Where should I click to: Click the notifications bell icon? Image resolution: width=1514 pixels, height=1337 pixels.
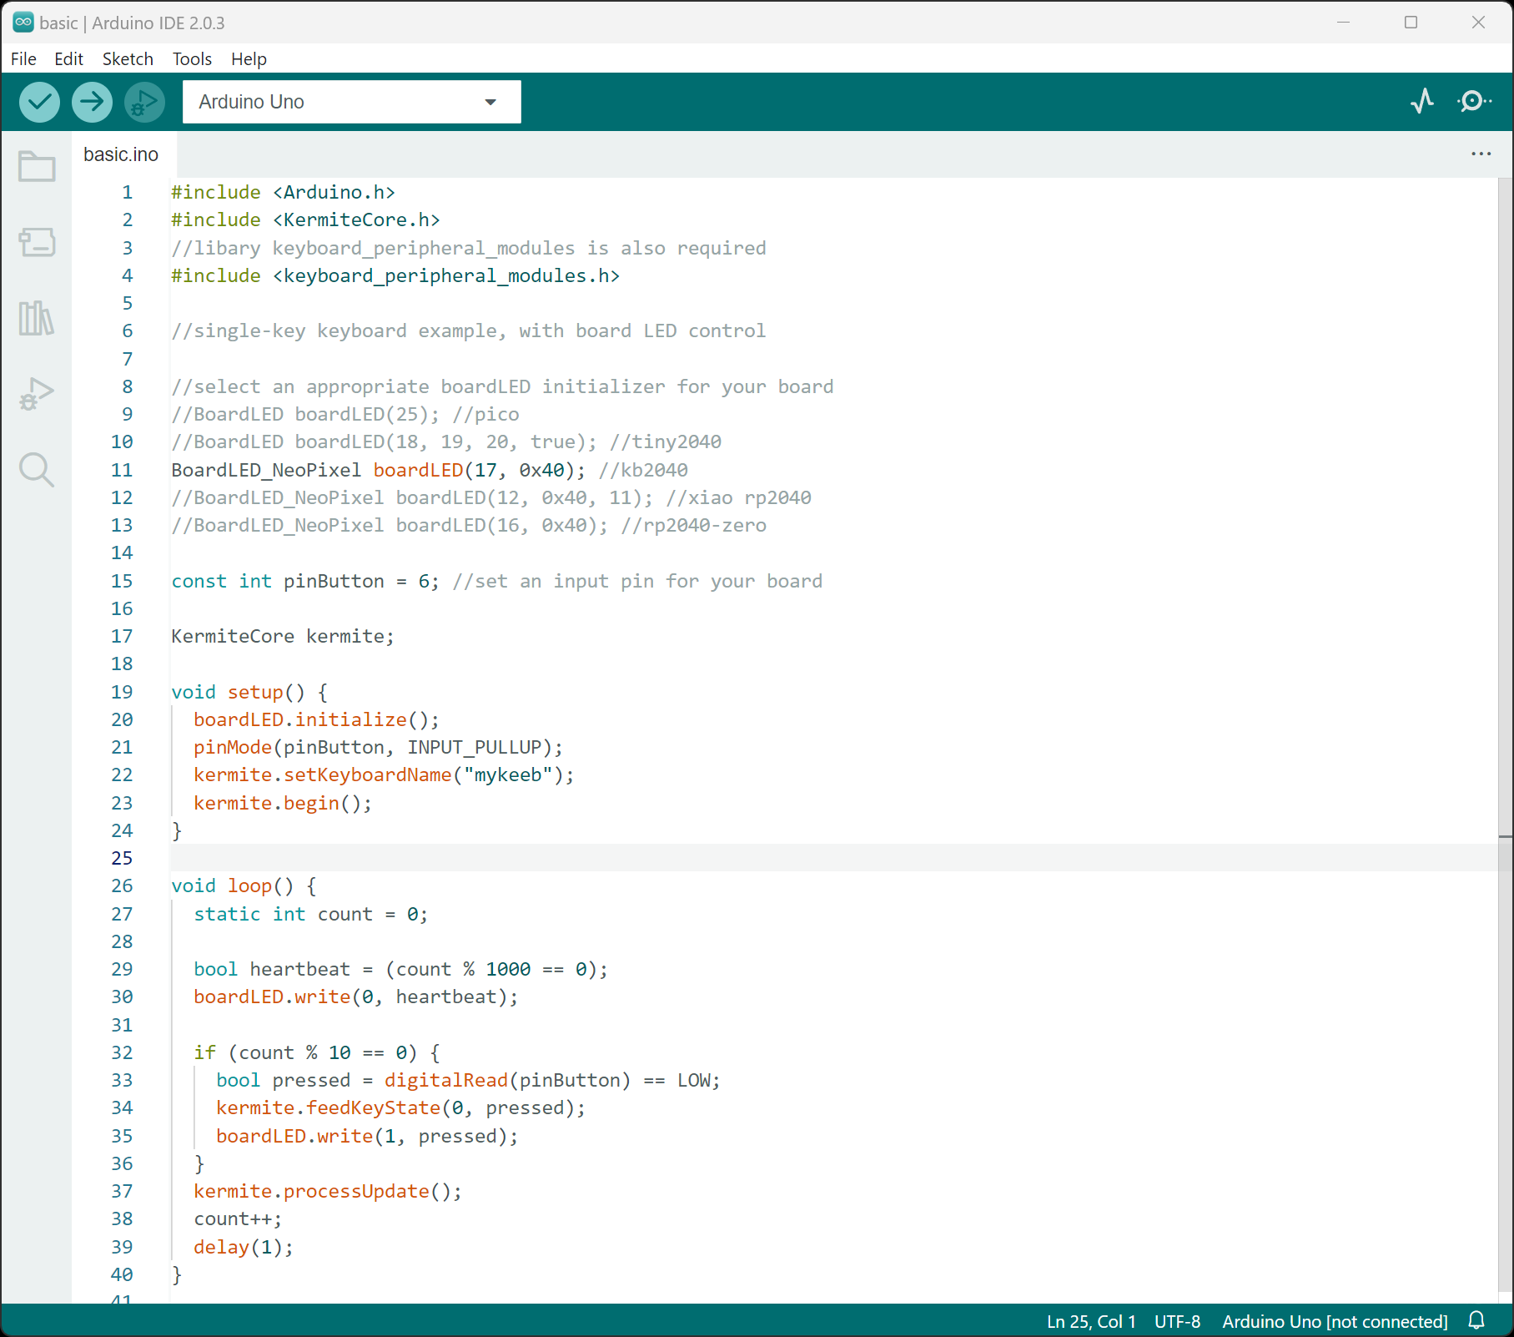point(1476,1320)
